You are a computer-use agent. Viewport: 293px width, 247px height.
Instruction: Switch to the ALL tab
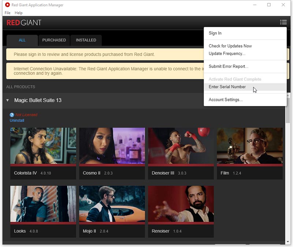22,40
